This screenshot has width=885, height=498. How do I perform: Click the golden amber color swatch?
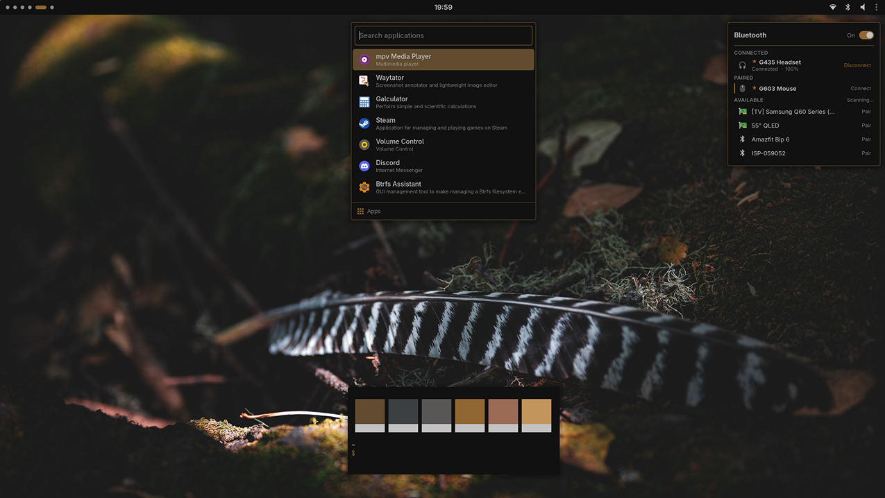click(470, 415)
